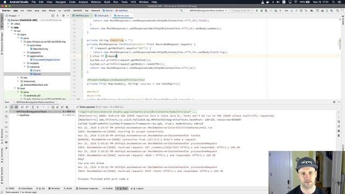This screenshot has height=194, width=345.
Task: Collapse all test results
Action: (38, 107)
